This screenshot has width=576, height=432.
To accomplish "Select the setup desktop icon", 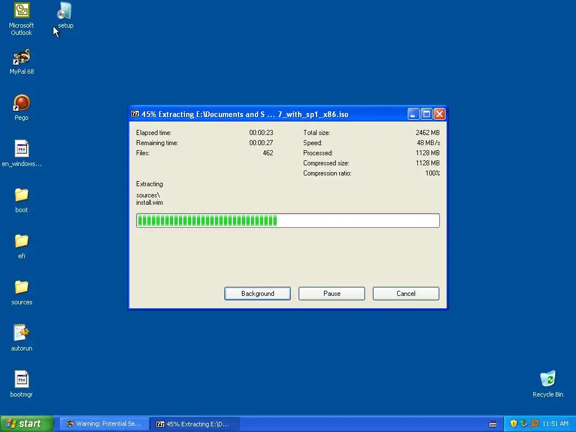I will [65, 15].
